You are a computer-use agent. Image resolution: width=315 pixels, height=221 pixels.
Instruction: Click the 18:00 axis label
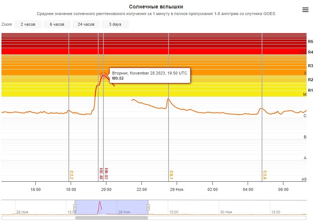coord(71,189)
